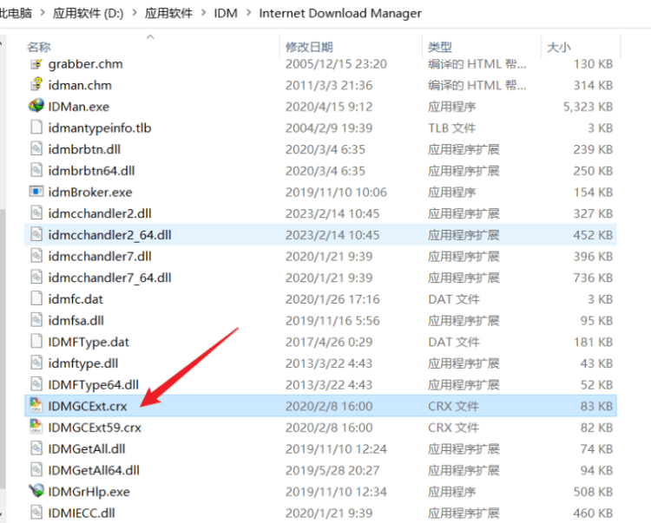
Task: Select the file name grabber.chm
Action: click(x=86, y=64)
